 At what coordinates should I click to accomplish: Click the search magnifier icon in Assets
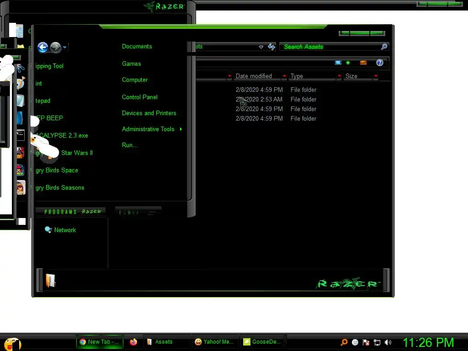coord(384,47)
